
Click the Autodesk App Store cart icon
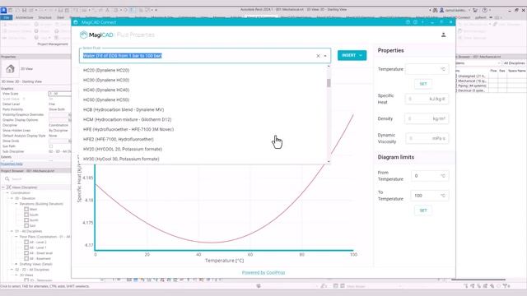(x=475, y=11)
